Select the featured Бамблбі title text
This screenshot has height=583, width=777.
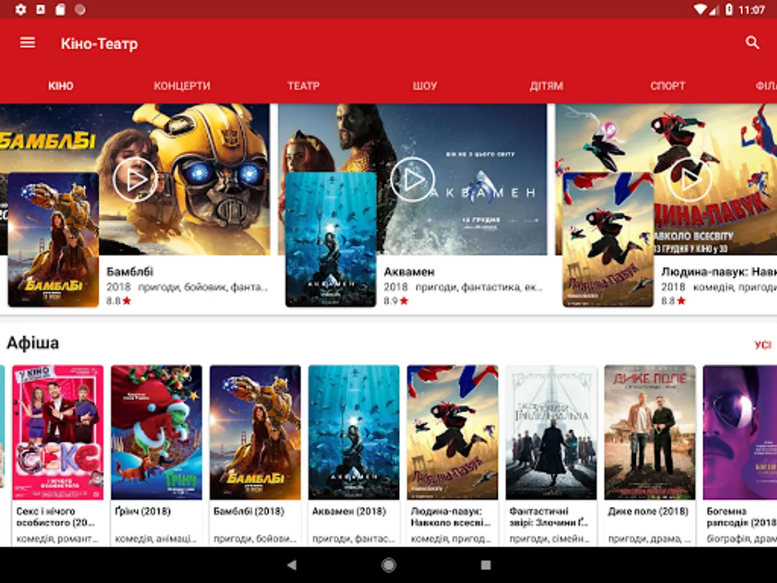pos(129,271)
